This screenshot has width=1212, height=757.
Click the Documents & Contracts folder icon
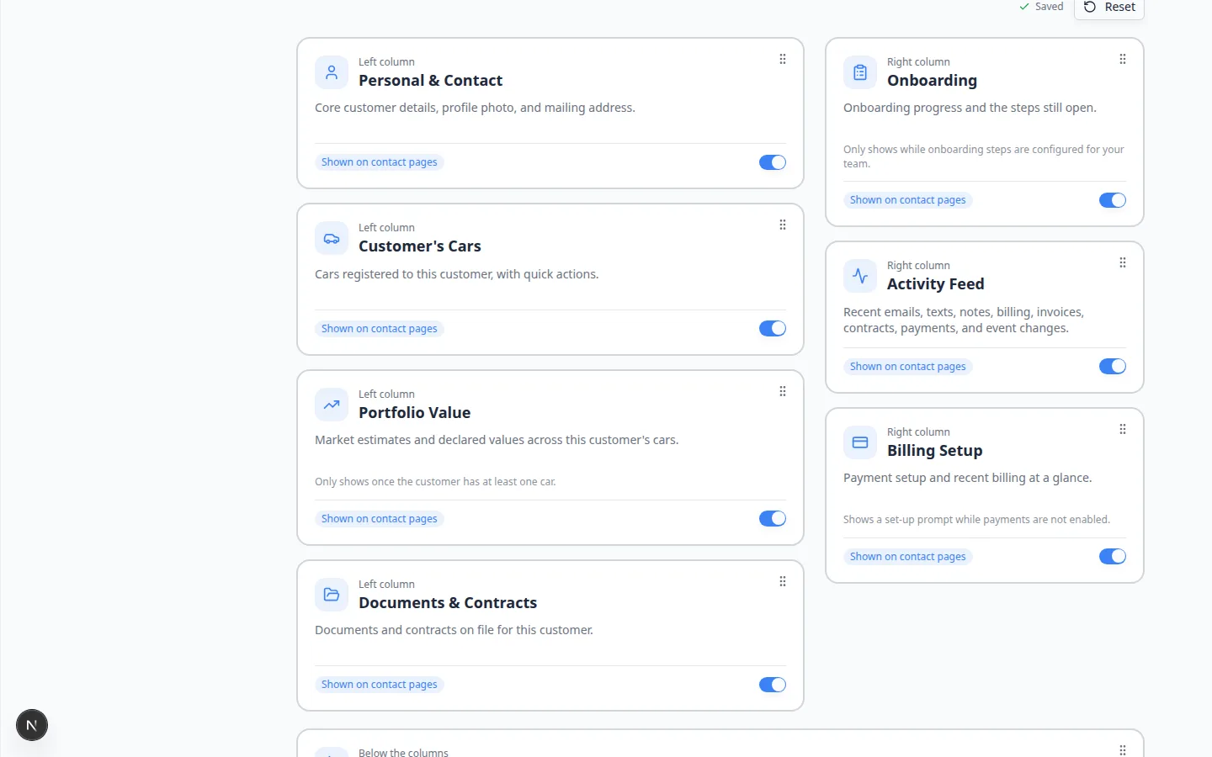pyautogui.click(x=332, y=595)
